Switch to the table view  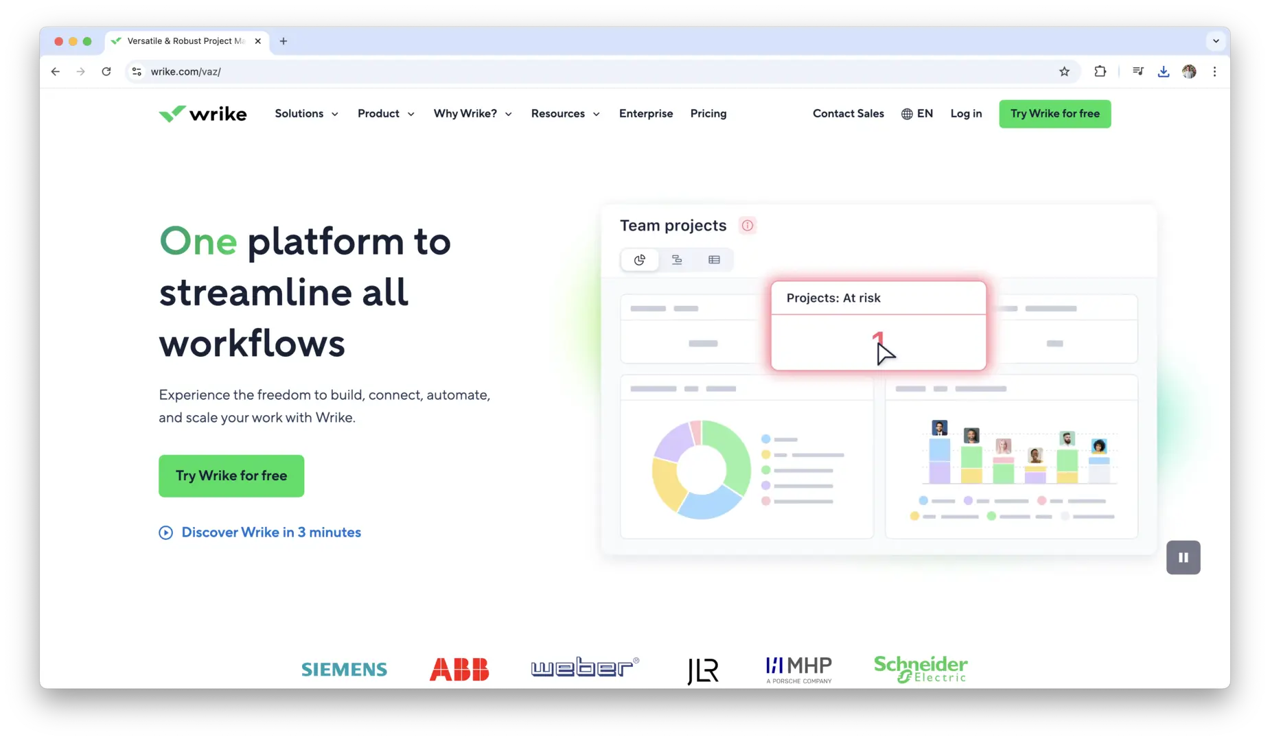click(714, 260)
